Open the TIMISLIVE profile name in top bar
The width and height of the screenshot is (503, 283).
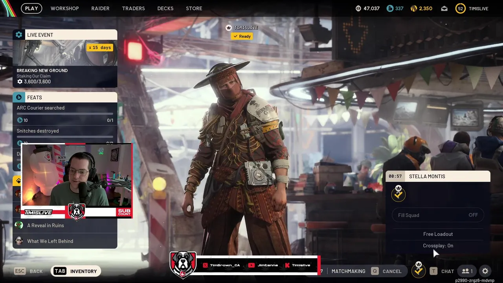click(479, 8)
